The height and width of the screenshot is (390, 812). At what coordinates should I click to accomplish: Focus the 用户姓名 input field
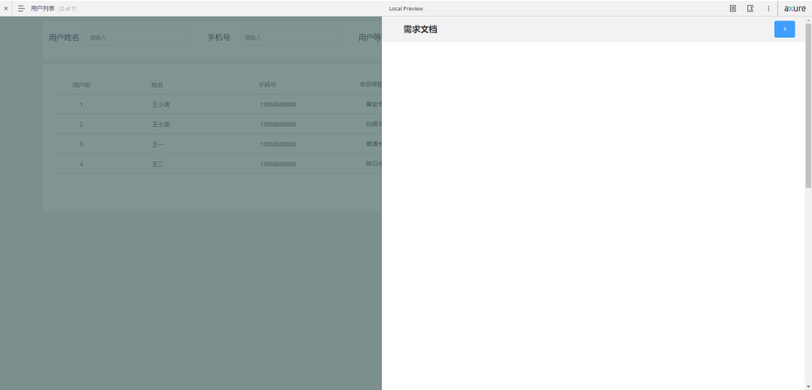pos(135,38)
